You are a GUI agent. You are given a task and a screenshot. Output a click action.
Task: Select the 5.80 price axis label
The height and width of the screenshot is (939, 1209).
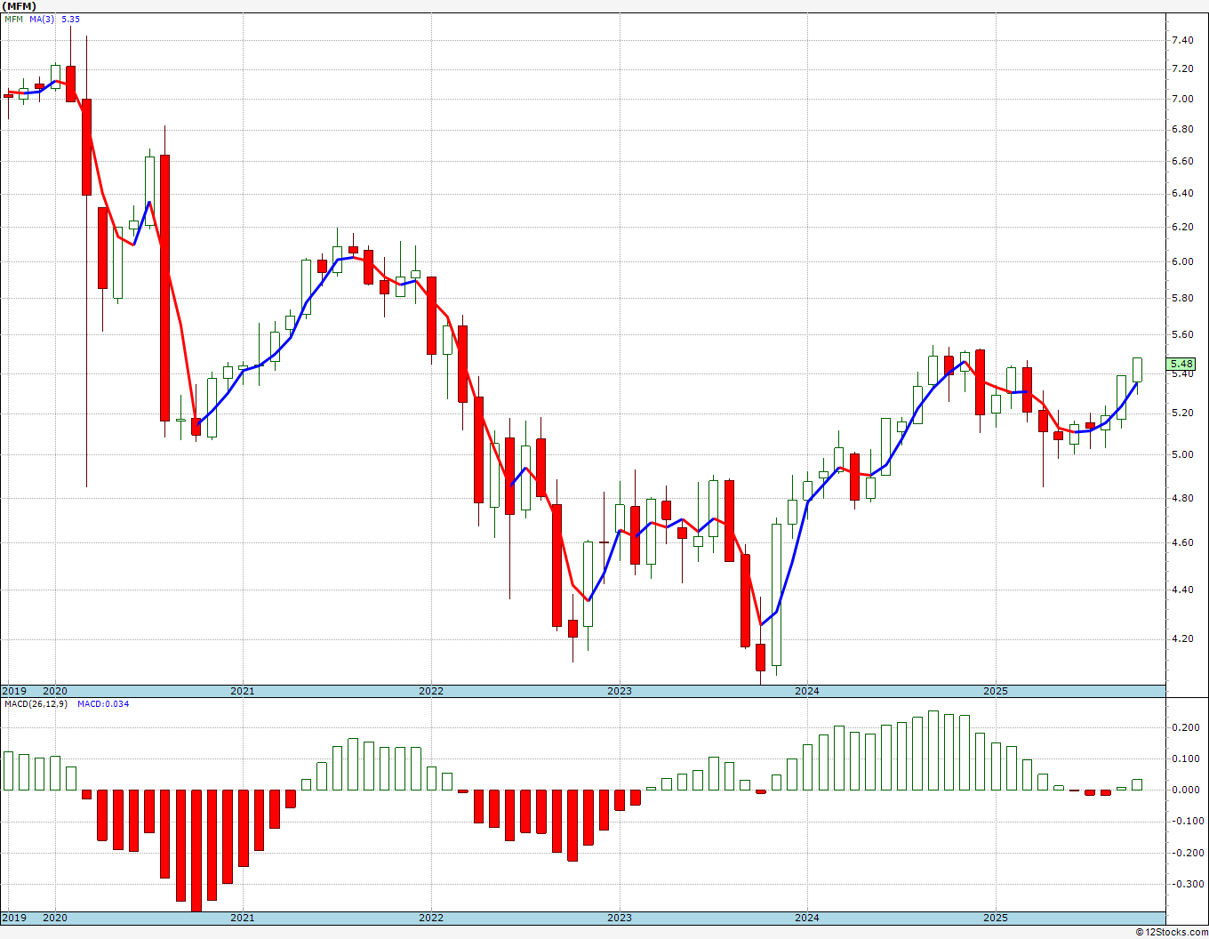click(1182, 298)
